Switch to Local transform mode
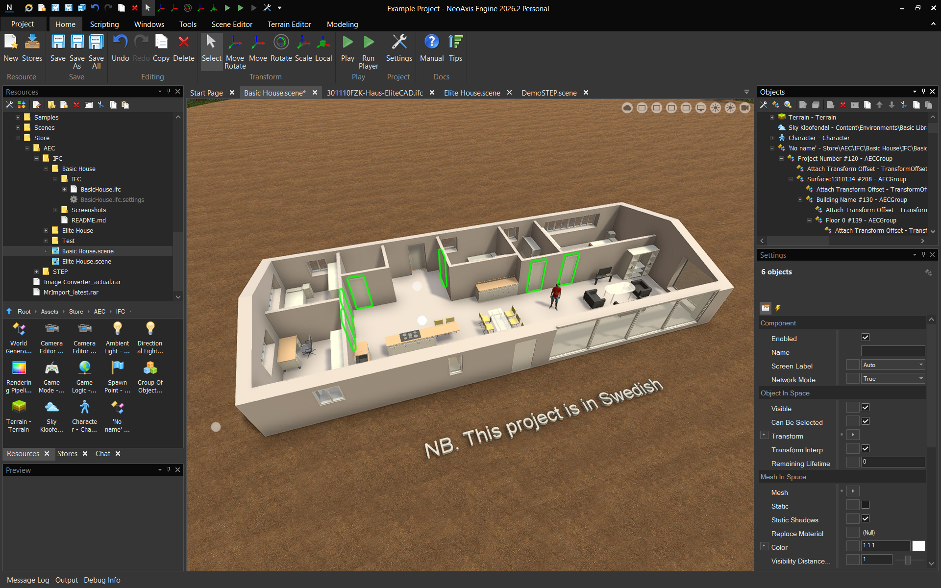 [323, 48]
